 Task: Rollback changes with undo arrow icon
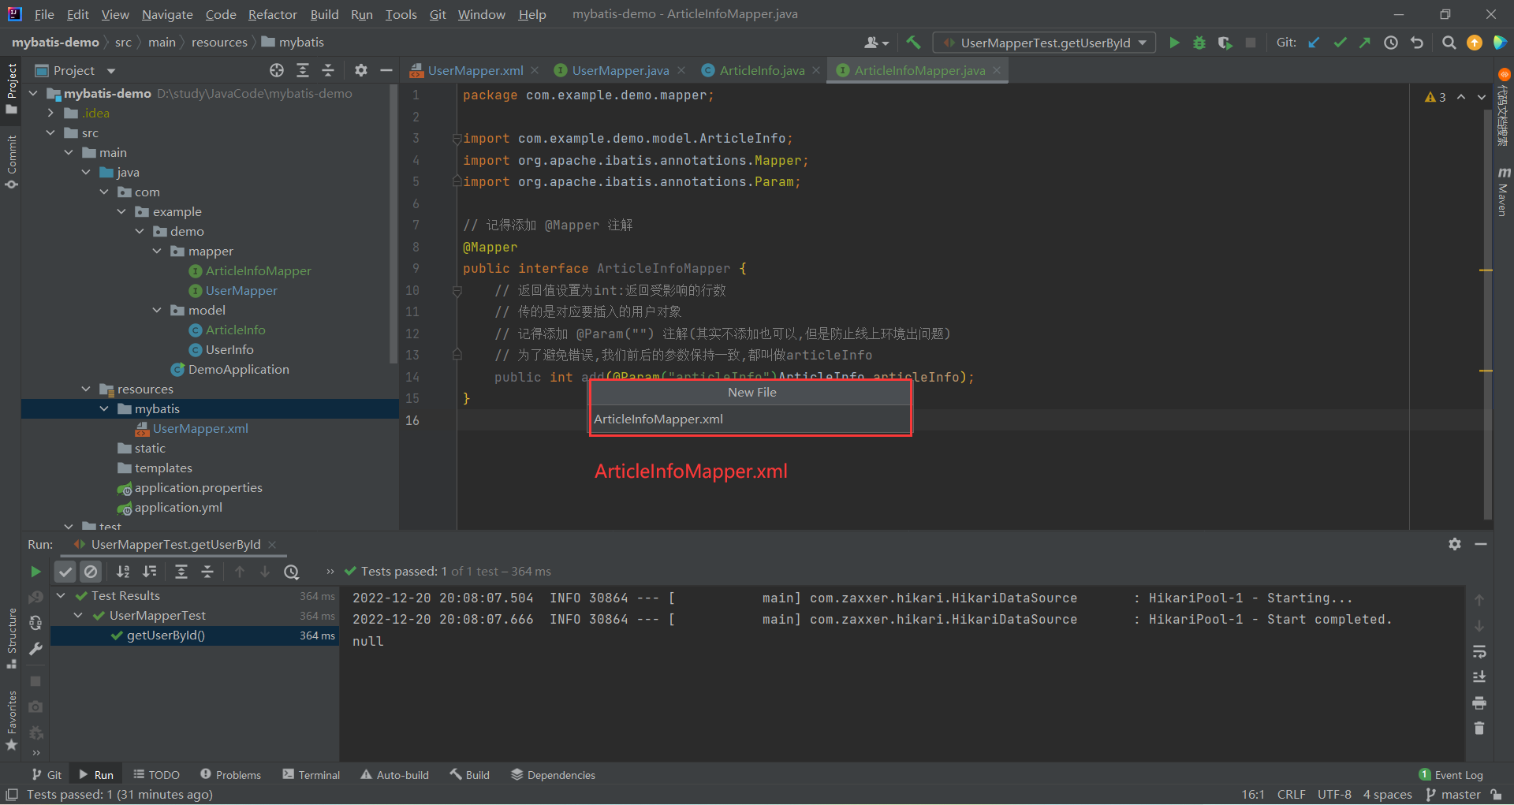1417,43
